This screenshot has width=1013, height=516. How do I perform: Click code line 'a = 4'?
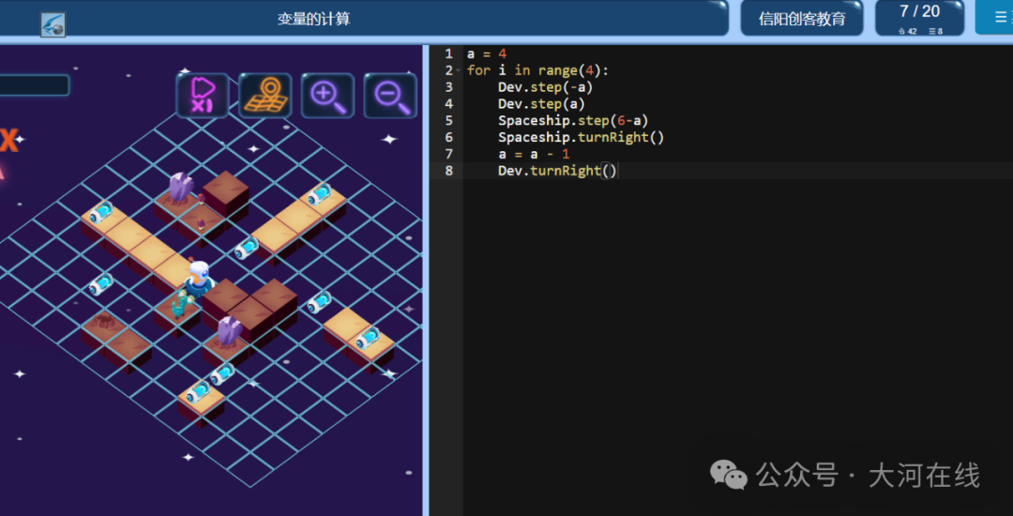click(487, 53)
